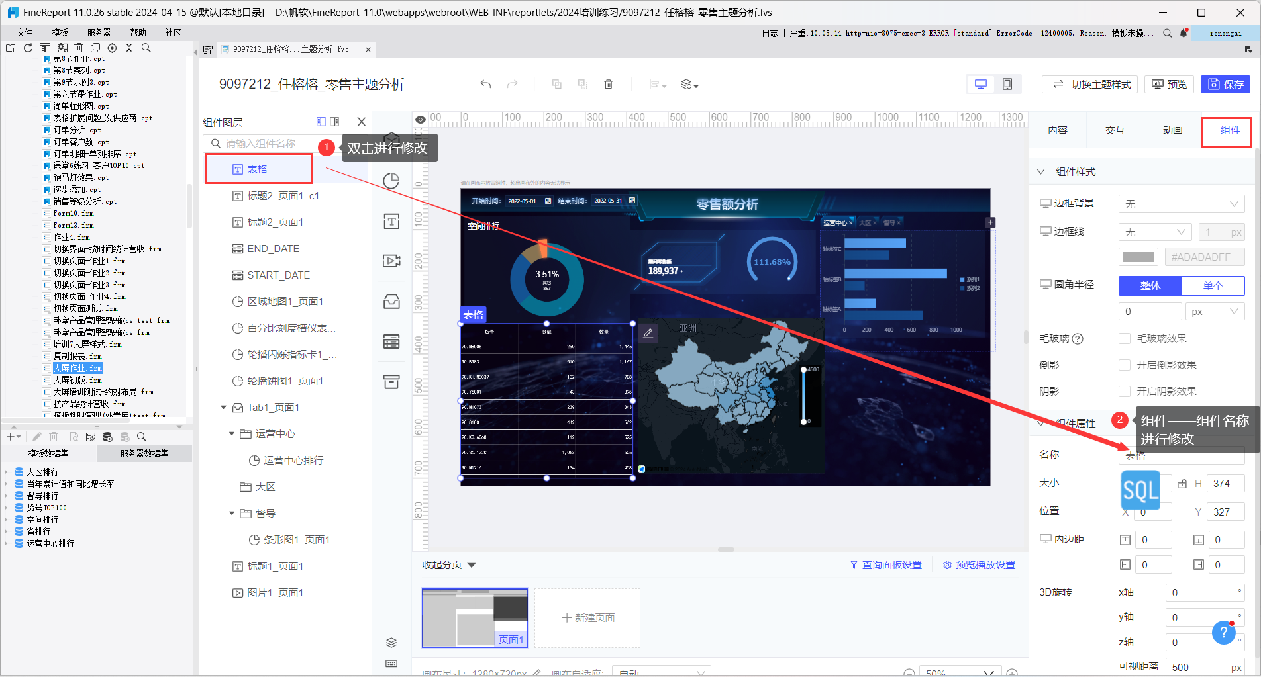
Task: Delete selected file with the file toolbar trash icon
Action: (79, 48)
